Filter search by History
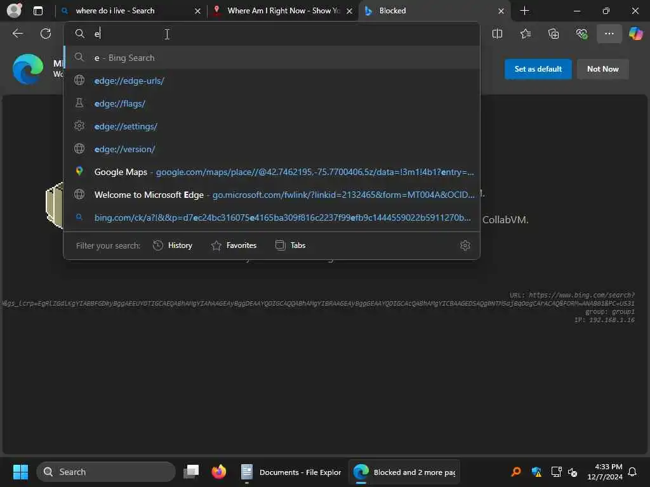This screenshot has height=487, width=650. coord(173,245)
